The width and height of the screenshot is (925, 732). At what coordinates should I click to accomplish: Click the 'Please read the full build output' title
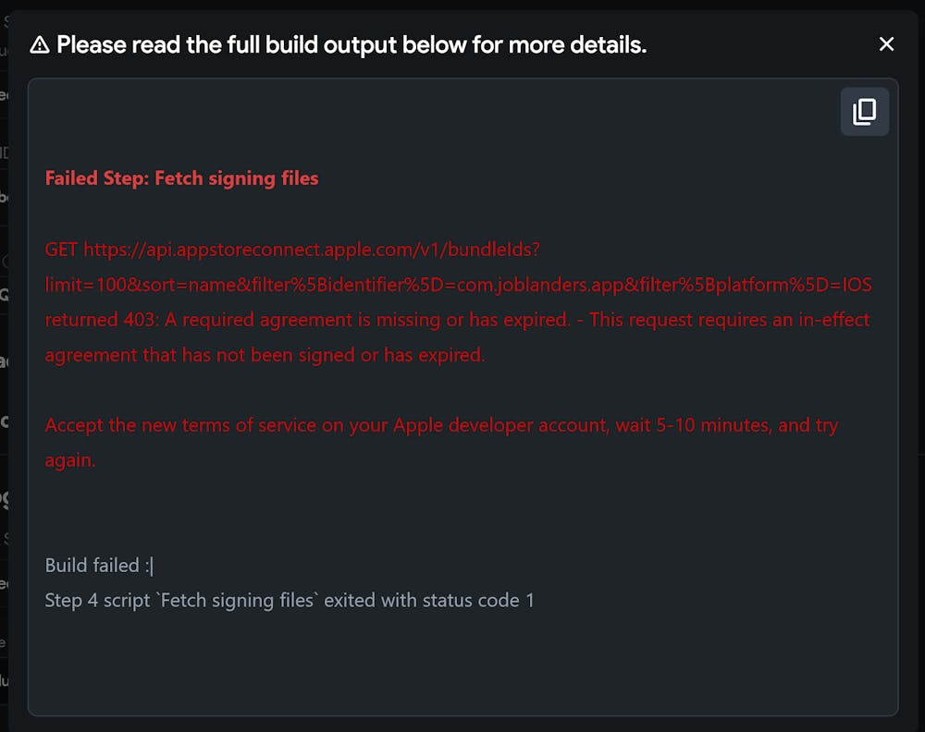coord(351,44)
